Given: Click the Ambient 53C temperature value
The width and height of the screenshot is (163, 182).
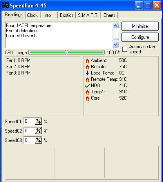Looking at the screenshot, I should 123,60.
